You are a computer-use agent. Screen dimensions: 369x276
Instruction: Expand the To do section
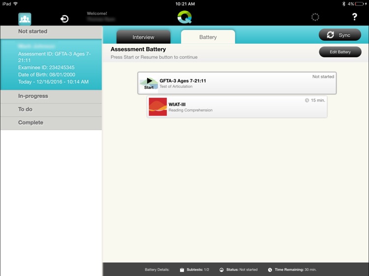coord(51,110)
